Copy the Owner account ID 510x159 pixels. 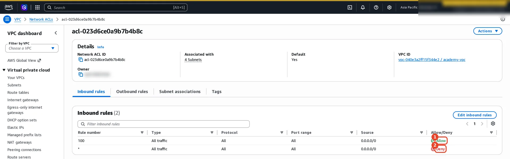click(81, 75)
